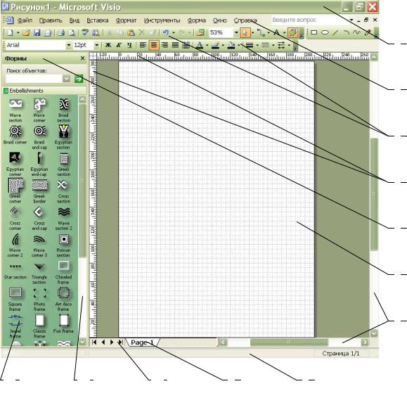Click the Print icon in the toolbar
407x398 pixels.
click(x=61, y=33)
